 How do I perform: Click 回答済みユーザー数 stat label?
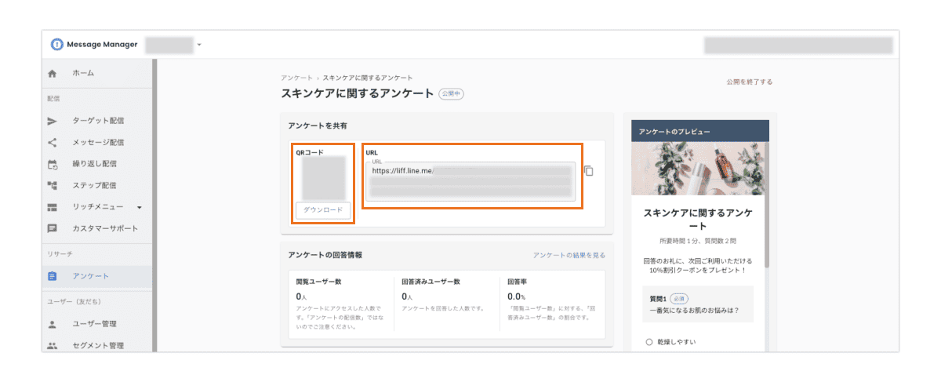point(430,280)
